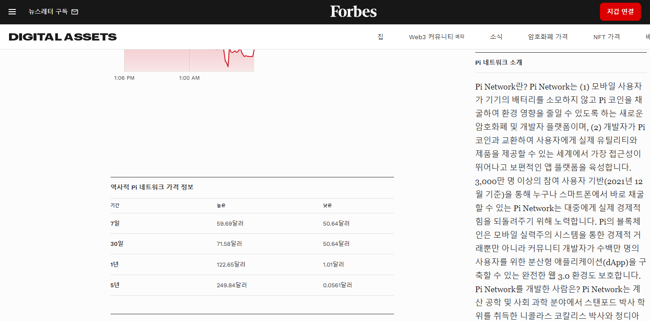Open NFT 가격 menu item
The width and height of the screenshot is (650, 321).
coord(606,37)
